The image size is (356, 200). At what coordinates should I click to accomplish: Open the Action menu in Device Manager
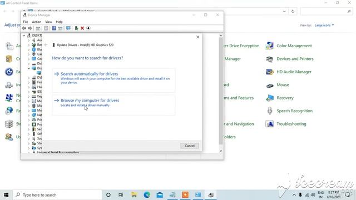pyautogui.click(x=37, y=22)
